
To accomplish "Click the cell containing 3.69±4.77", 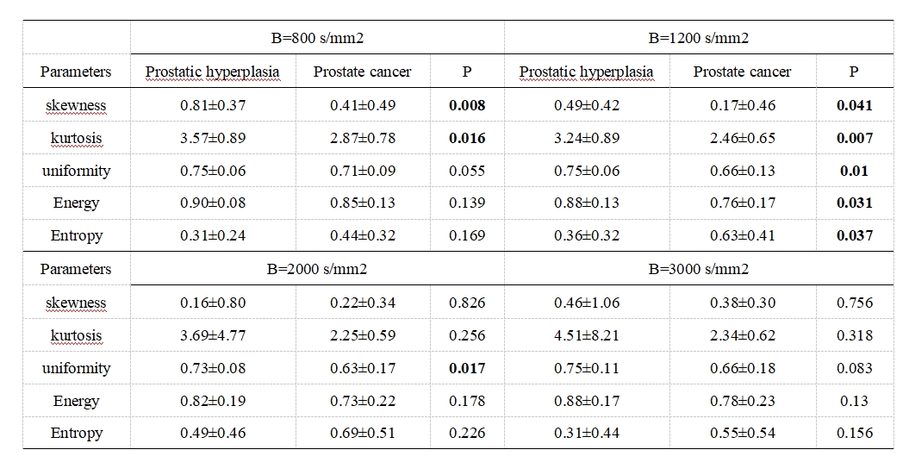I will point(213,335).
